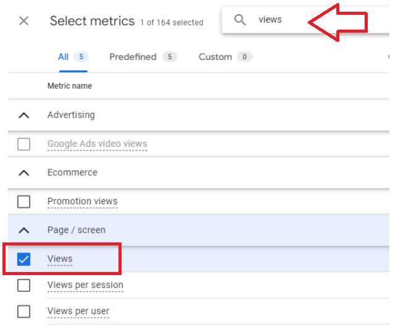Click the Promotion views metric label

point(82,201)
